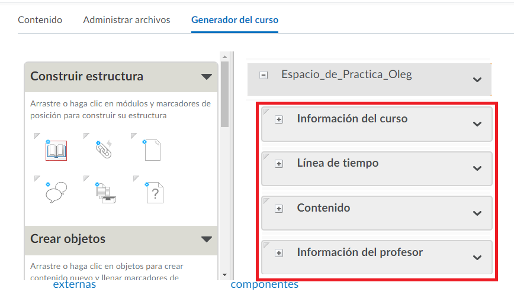Click the externas link

coord(75,285)
